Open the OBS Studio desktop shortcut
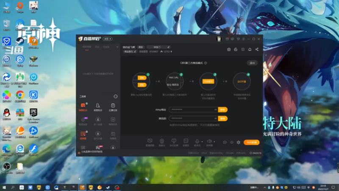This screenshot has height=191, width=339. (7, 168)
